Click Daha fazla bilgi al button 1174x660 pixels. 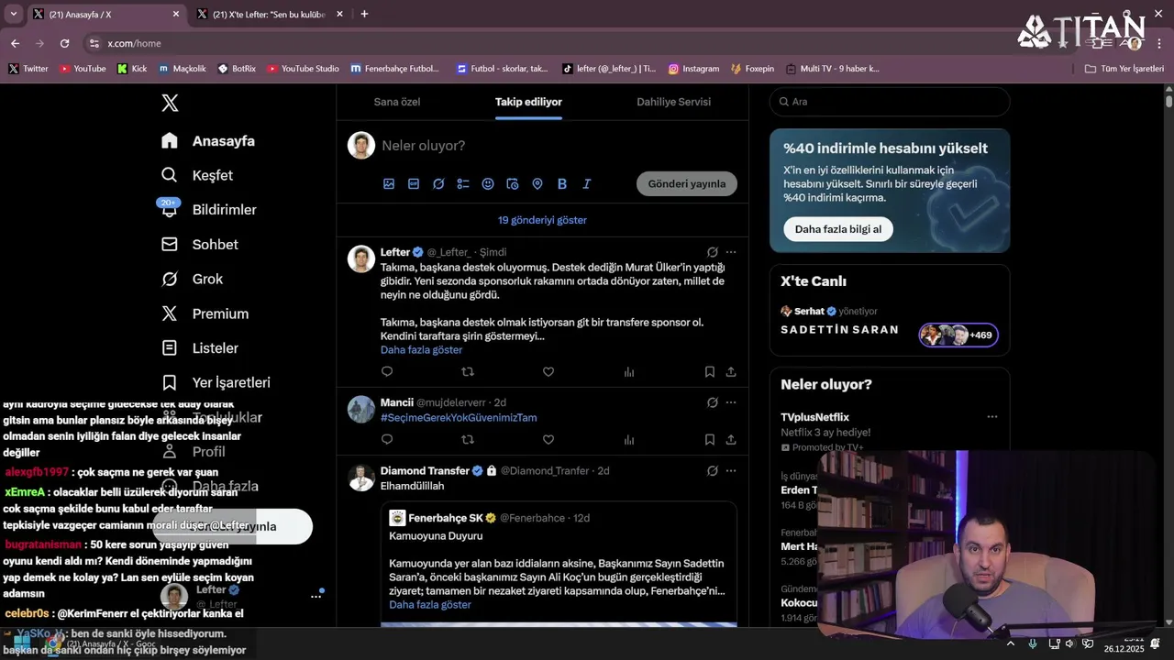(x=838, y=229)
